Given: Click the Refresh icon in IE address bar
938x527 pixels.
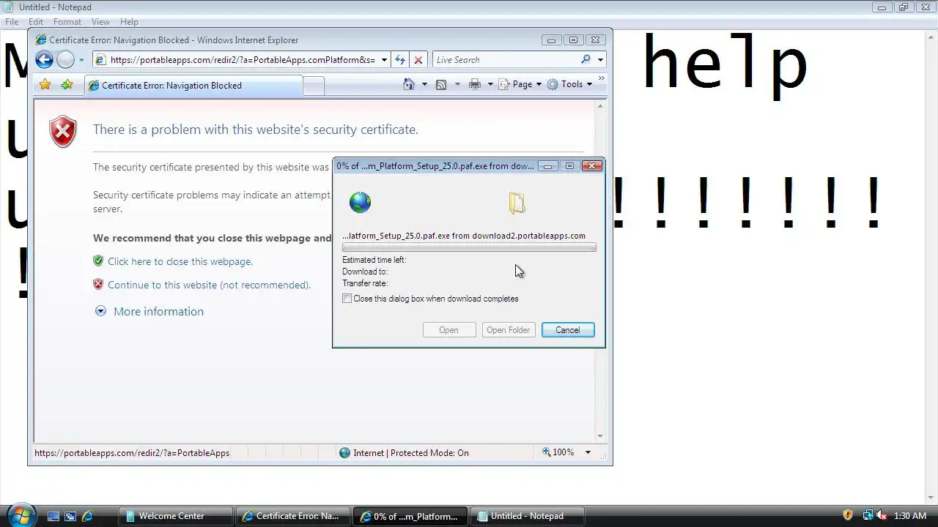Looking at the screenshot, I should [400, 60].
